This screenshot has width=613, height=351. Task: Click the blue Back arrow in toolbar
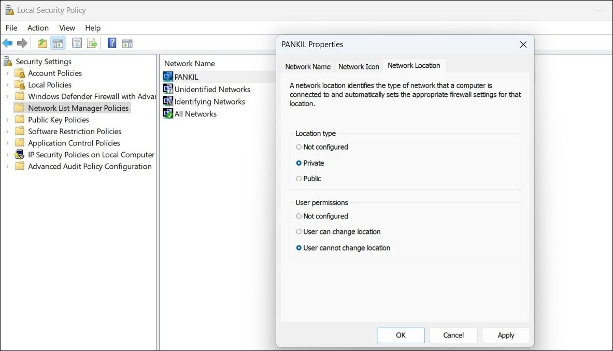[x=7, y=43]
